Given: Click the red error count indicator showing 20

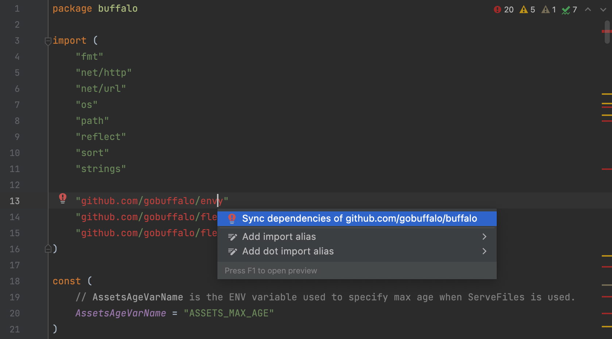Looking at the screenshot, I should 503,10.
